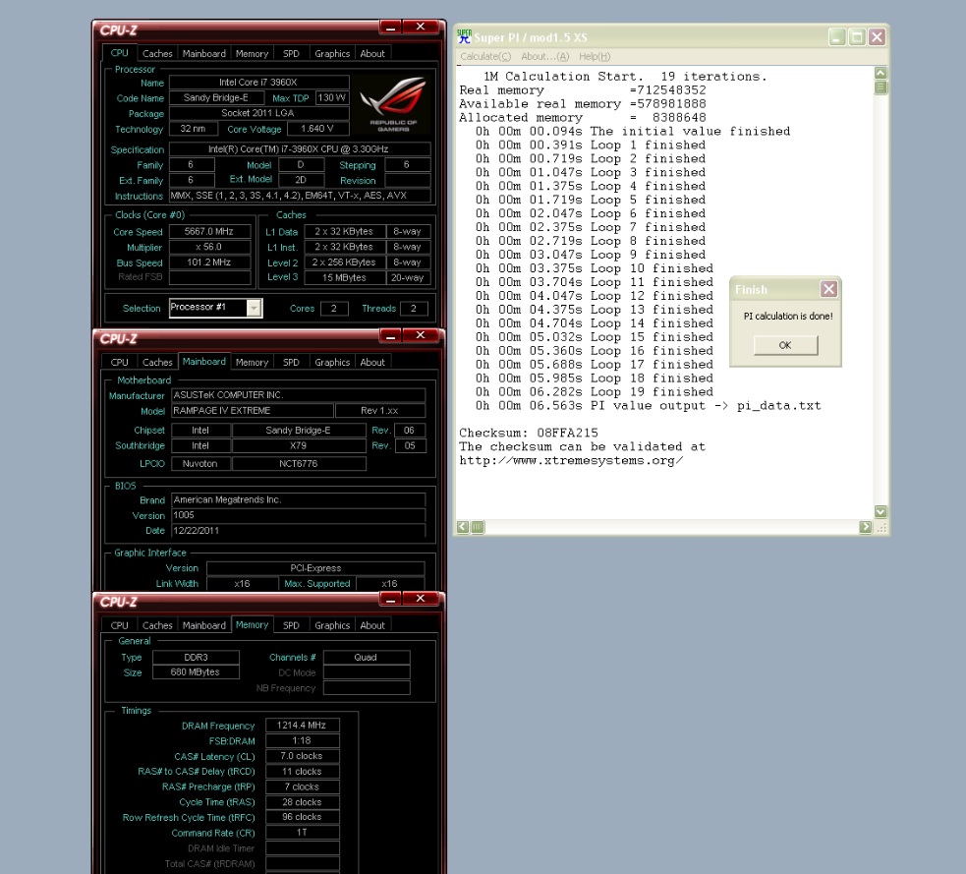Viewport: 966px width, 874px height.
Task: Click the Super PI resize grip corner
Action: coord(881,528)
